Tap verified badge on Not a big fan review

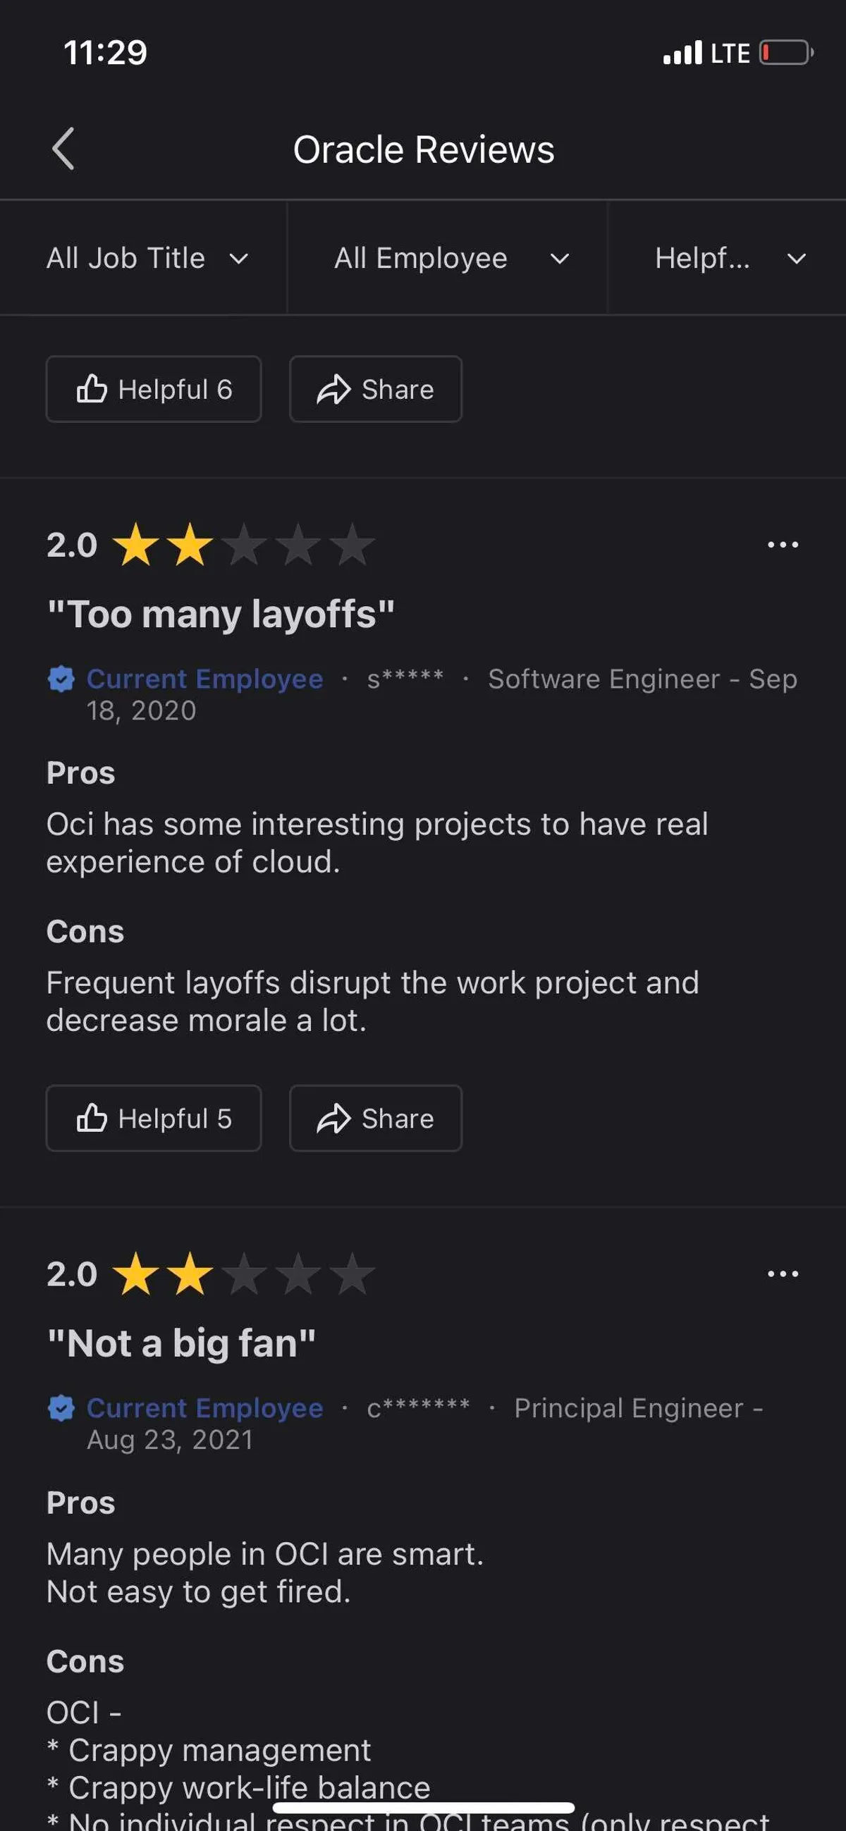point(61,1408)
